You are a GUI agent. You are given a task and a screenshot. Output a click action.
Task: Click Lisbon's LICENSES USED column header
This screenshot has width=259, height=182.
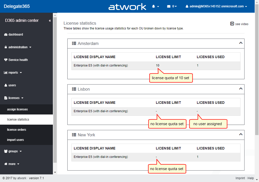211,103
